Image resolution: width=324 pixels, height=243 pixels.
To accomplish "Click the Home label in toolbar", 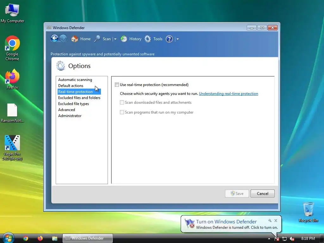I will [85, 39].
